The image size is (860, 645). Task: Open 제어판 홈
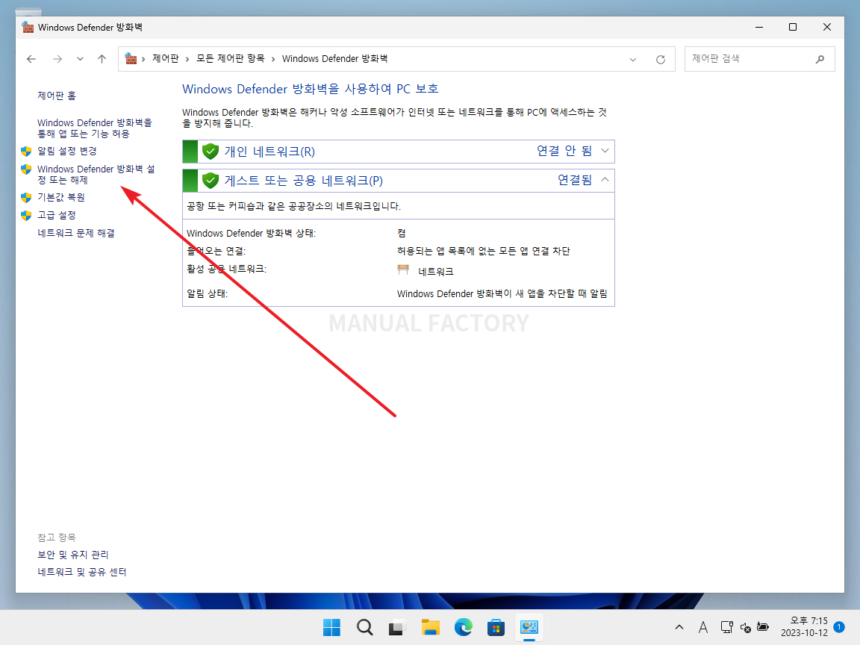click(x=57, y=96)
